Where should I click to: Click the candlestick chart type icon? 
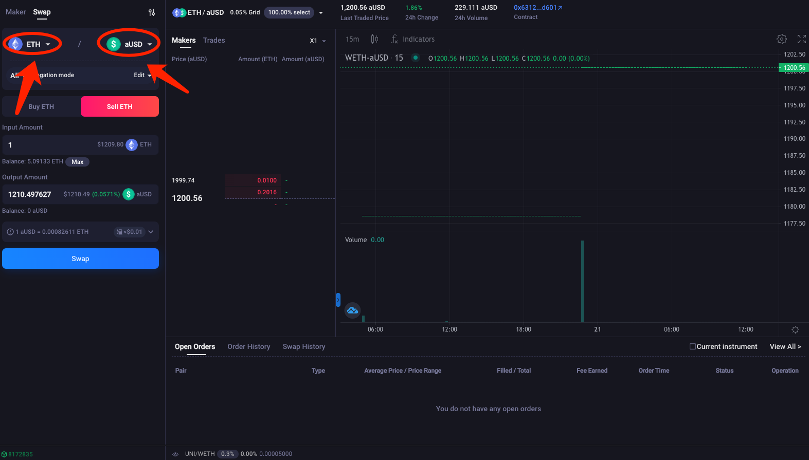[374, 39]
